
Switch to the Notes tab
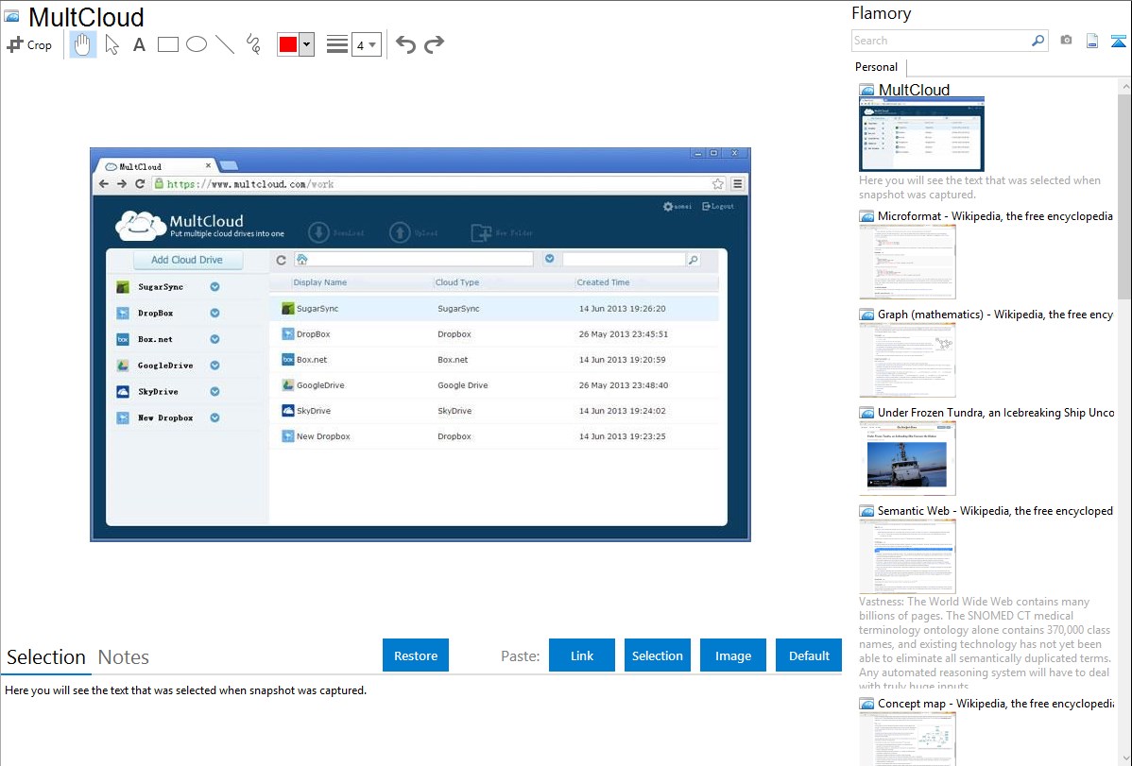point(124,657)
